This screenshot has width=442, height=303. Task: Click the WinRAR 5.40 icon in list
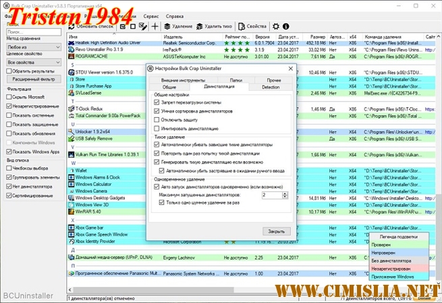[72, 211]
